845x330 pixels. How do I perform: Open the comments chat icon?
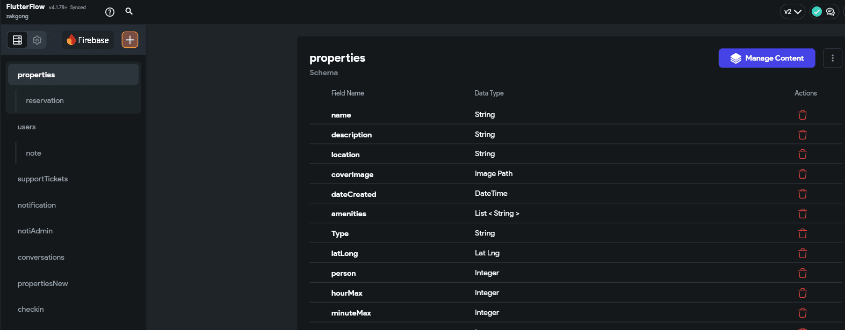click(830, 12)
